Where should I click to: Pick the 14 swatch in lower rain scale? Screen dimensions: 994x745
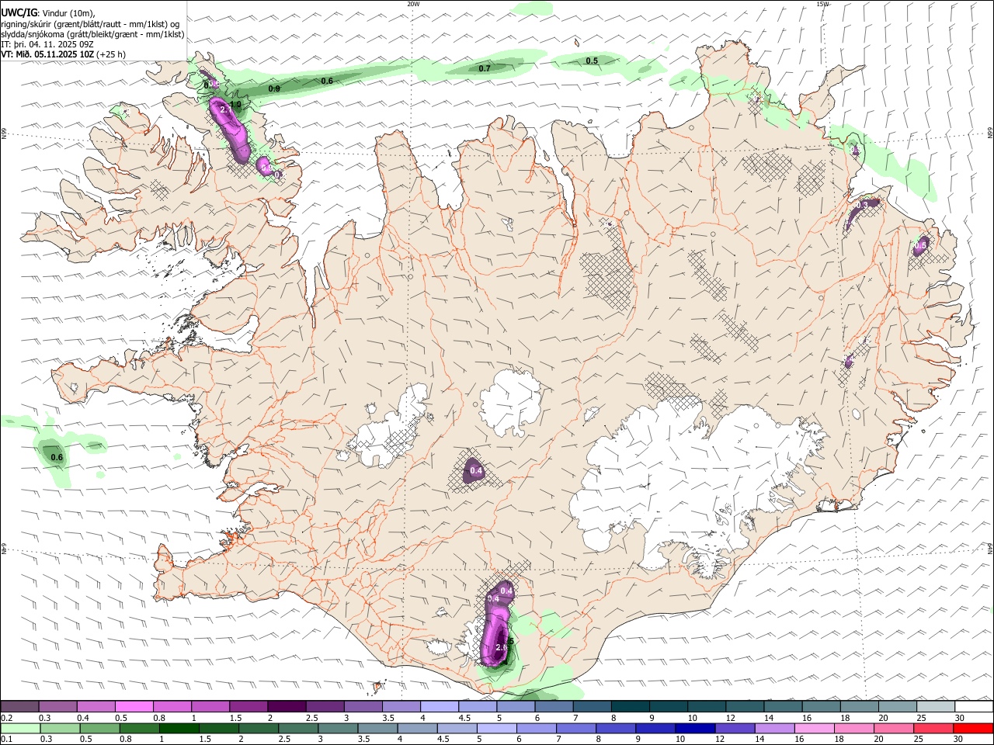775,728
